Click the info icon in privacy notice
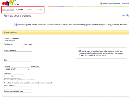 click(80, 51)
